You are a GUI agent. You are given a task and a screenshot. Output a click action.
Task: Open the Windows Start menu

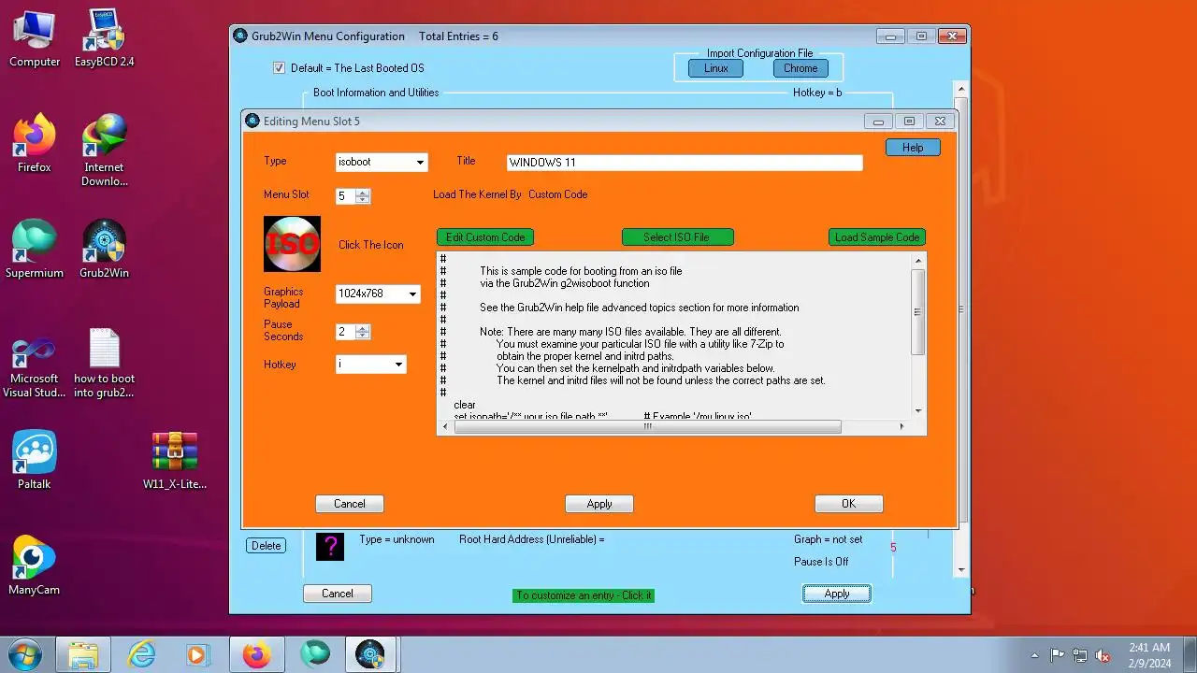(23, 654)
